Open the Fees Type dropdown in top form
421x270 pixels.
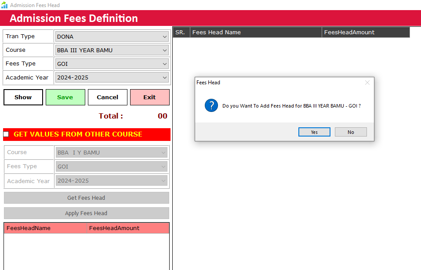[x=112, y=64]
